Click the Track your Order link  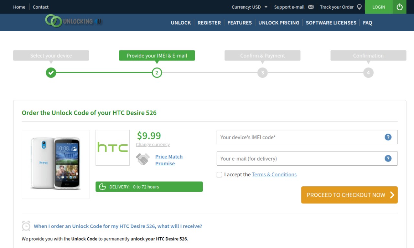[337, 7]
